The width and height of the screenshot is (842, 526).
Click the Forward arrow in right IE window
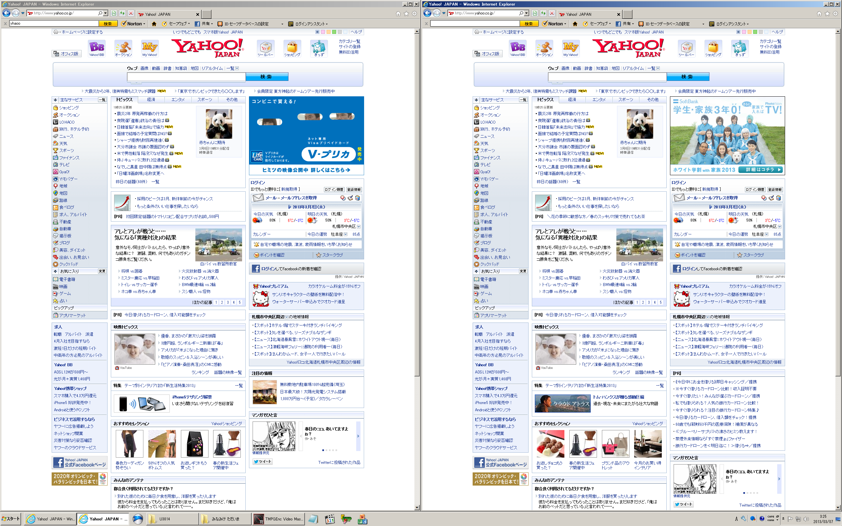[437, 13]
